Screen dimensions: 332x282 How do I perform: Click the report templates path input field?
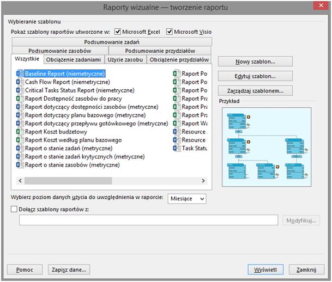148,220
